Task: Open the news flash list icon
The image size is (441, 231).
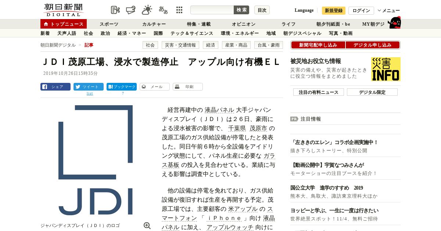Action: tap(115, 10)
